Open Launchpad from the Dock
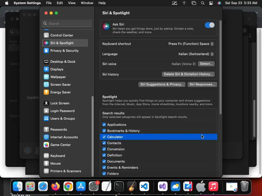 30,186
